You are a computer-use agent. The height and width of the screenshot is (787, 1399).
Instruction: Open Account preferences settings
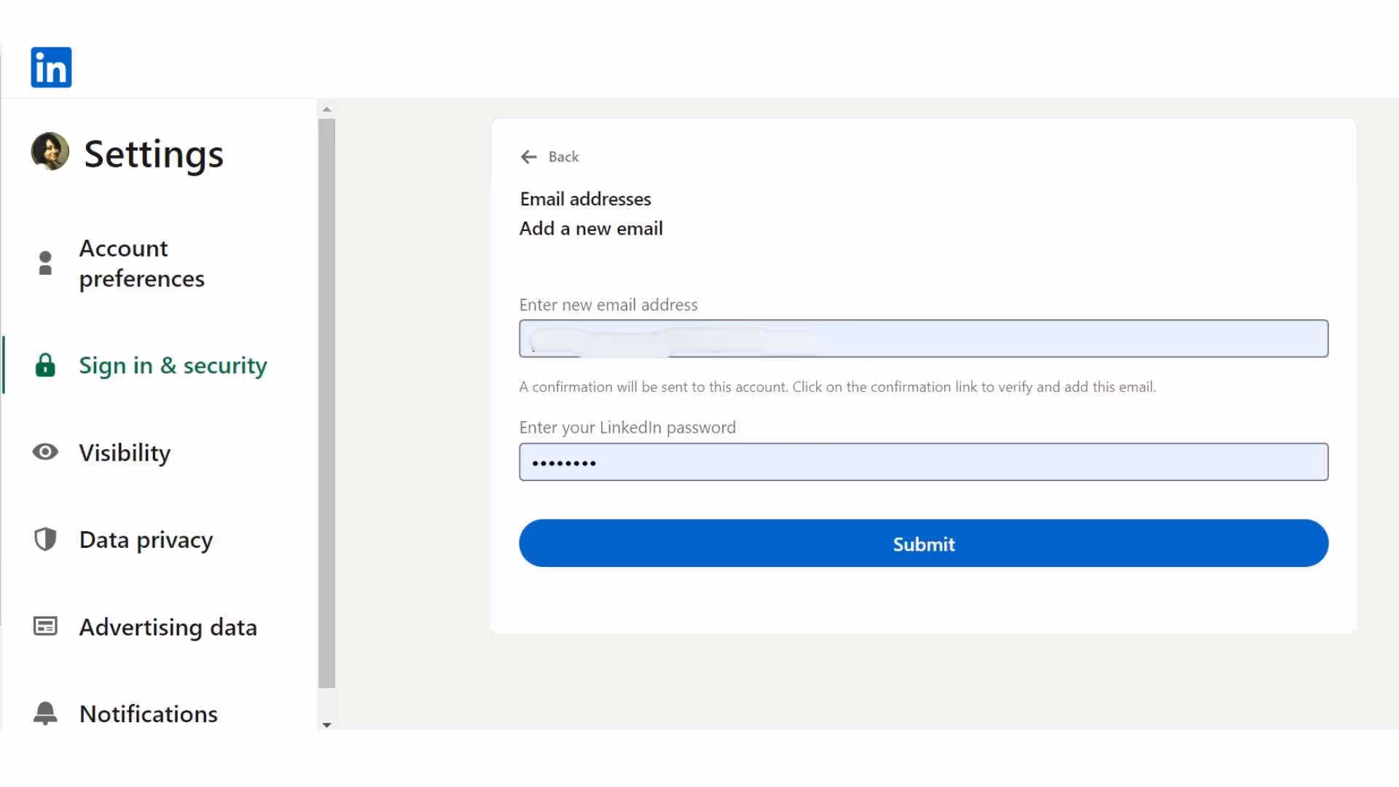pos(142,263)
